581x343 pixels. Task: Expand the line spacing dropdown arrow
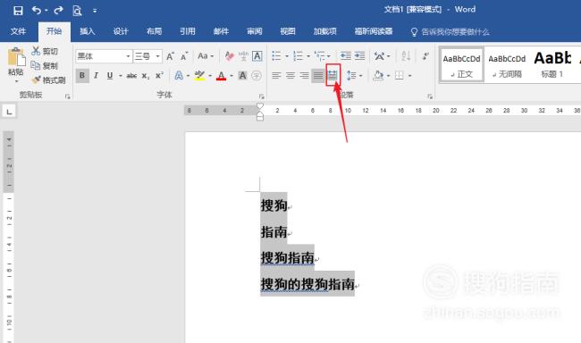(361, 76)
